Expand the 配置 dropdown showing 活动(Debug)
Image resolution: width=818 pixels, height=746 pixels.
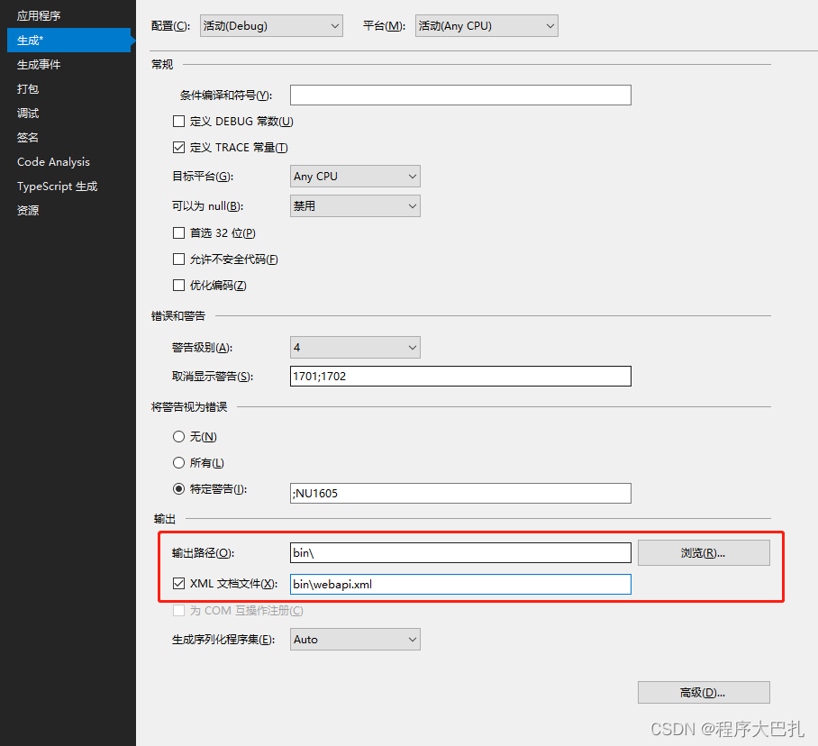click(271, 26)
